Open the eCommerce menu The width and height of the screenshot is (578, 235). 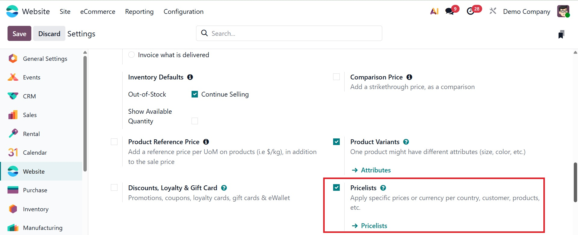(98, 11)
